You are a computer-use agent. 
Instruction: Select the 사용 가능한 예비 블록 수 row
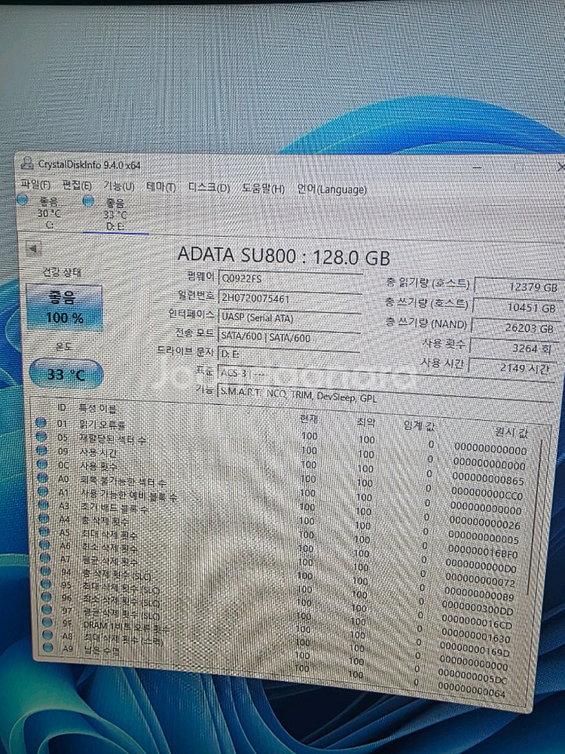(282, 506)
